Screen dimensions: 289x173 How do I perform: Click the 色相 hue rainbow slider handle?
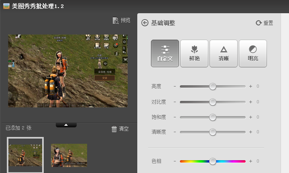click(213, 161)
